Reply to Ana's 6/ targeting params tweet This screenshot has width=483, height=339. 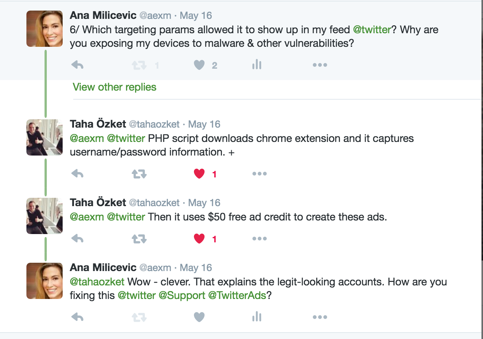click(x=77, y=65)
